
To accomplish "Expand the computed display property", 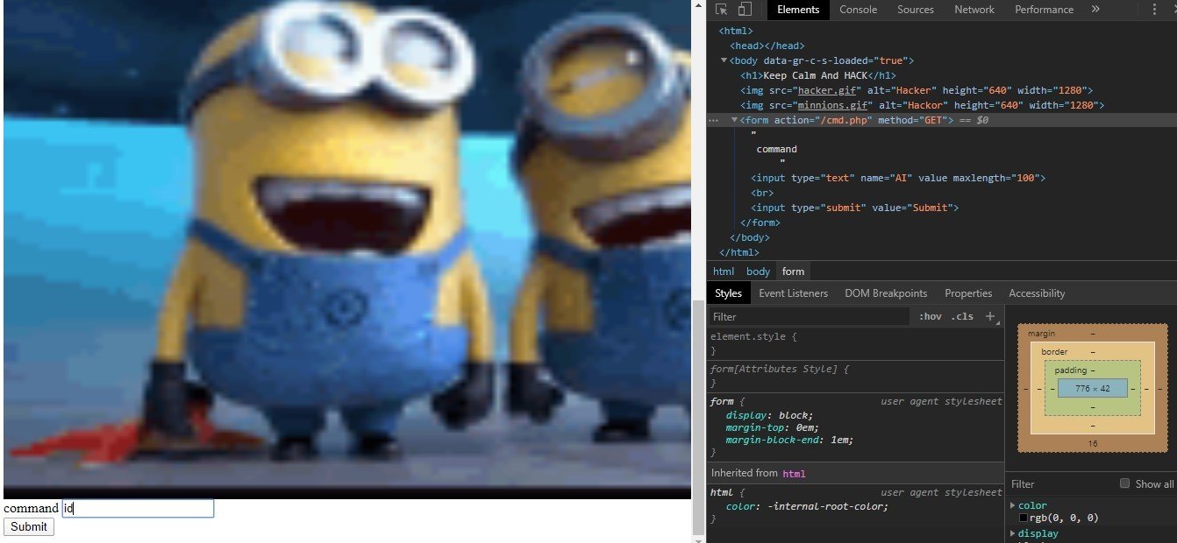I will coord(1013,533).
